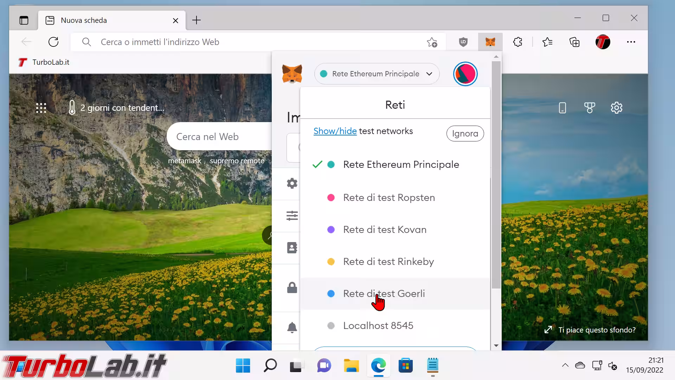675x380 pixels.
Task: Open the TurboLab.it bookmark
Action: point(44,62)
